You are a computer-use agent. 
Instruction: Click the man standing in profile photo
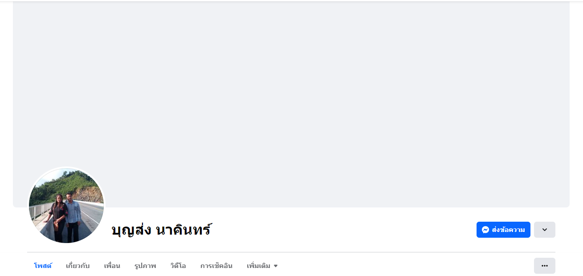(x=73, y=217)
